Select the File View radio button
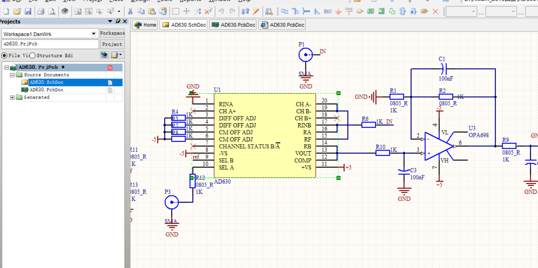The width and height of the screenshot is (538, 268). coord(4,55)
